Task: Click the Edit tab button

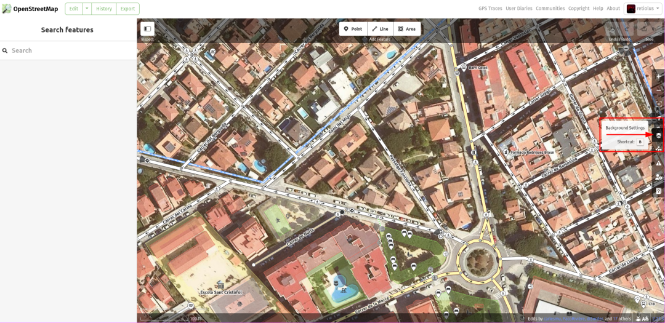Action: click(x=74, y=9)
